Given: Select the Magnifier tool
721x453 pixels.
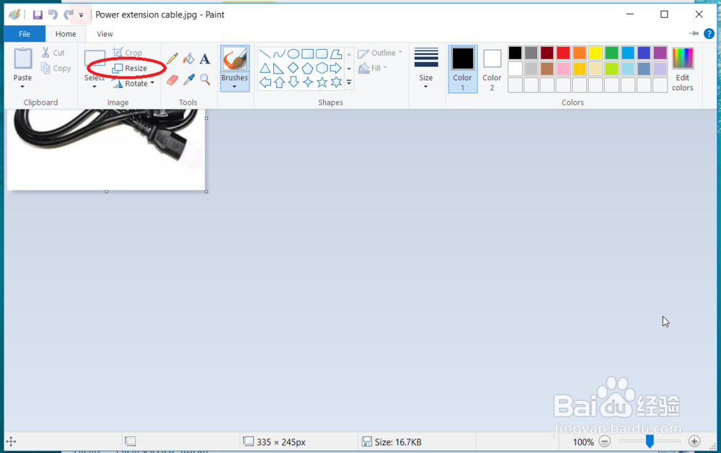Looking at the screenshot, I should [x=205, y=80].
